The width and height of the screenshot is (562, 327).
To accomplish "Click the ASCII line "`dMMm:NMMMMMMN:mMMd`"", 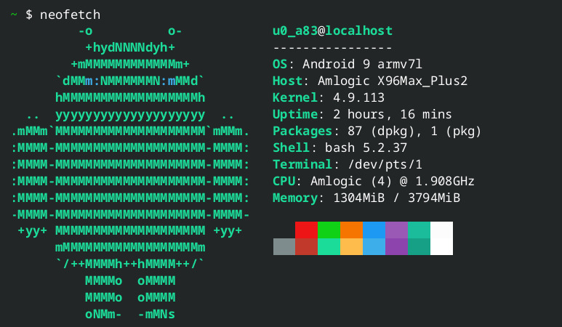I will coord(130,81).
